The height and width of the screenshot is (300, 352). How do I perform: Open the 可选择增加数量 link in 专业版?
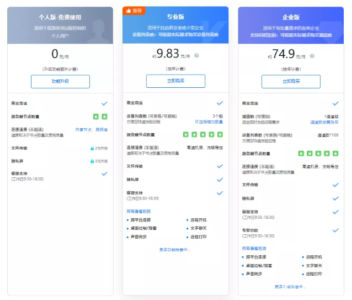pyautogui.click(x=209, y=122)
